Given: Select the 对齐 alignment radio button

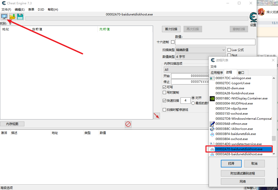Looking at the screenshot, I should [x=193, y=98].
